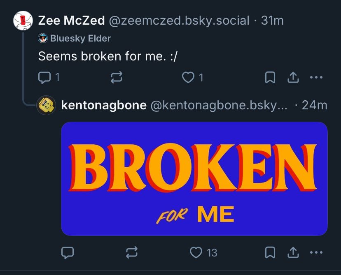This screenshot has height=275, width=341.
Task: Open reply composer on kentonagbone's post
Action: point(67,253)
